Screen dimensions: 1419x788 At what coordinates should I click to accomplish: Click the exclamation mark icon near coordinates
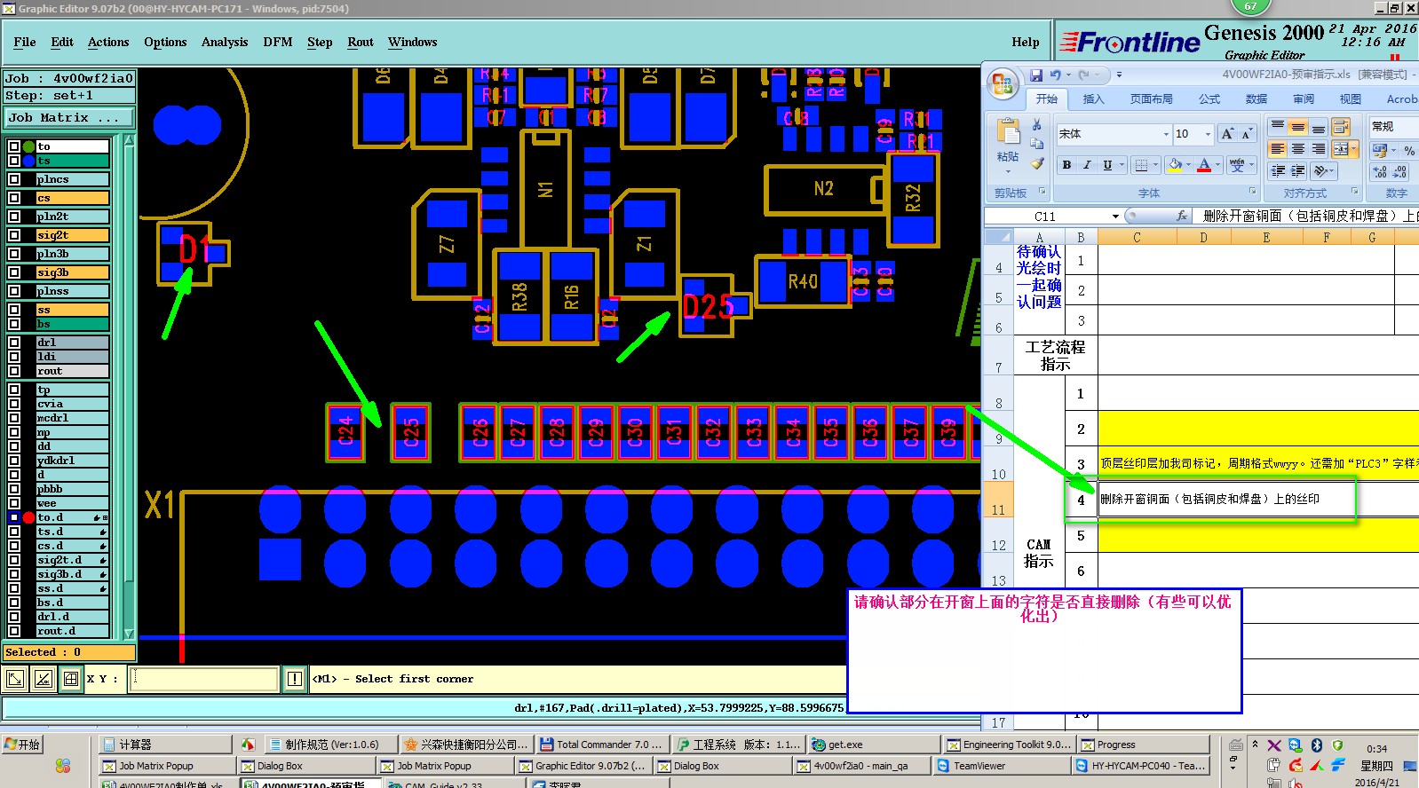click(296, 680)
